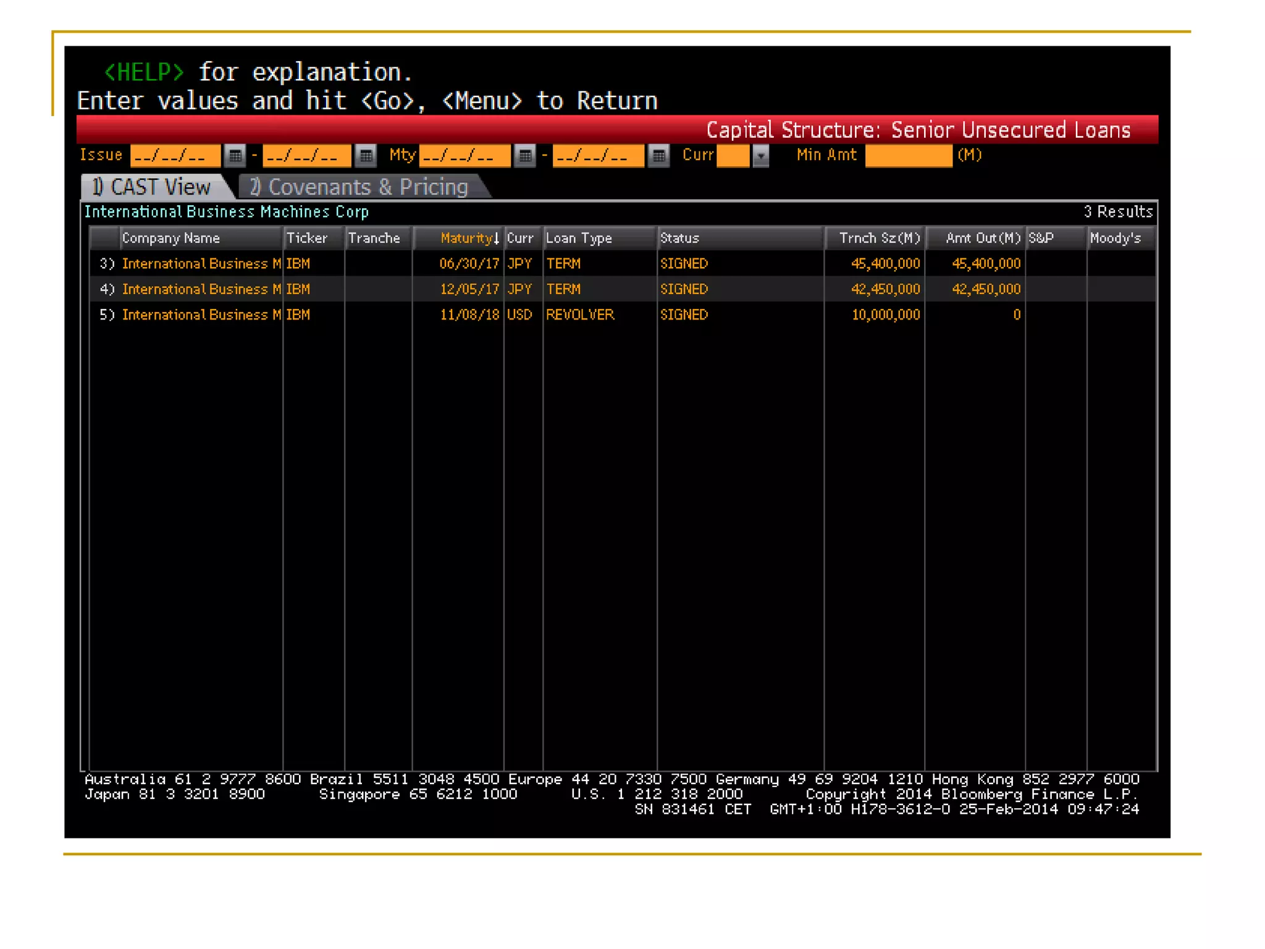Screen dimensions: 1265x949
Task: Switch to the Covenants & Pricing tab
Action: [364, 187]
